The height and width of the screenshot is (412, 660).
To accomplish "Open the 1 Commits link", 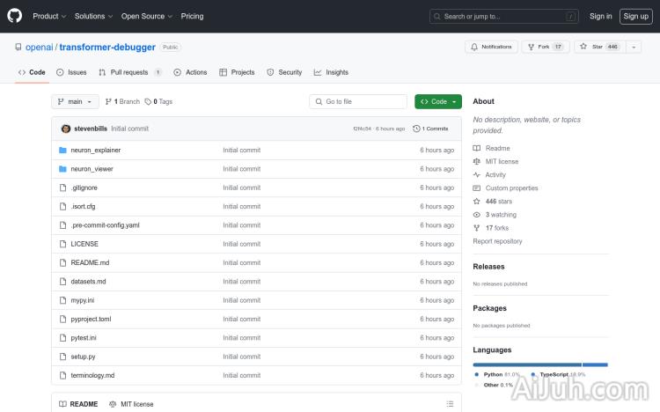I will [430, 129].
